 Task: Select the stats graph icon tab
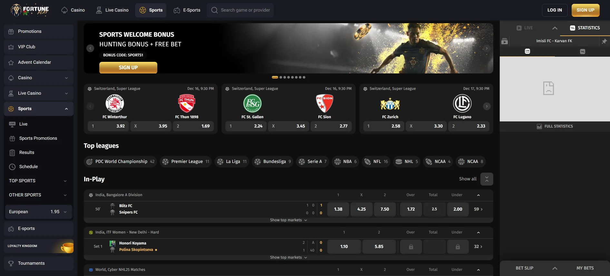point(583,52)
